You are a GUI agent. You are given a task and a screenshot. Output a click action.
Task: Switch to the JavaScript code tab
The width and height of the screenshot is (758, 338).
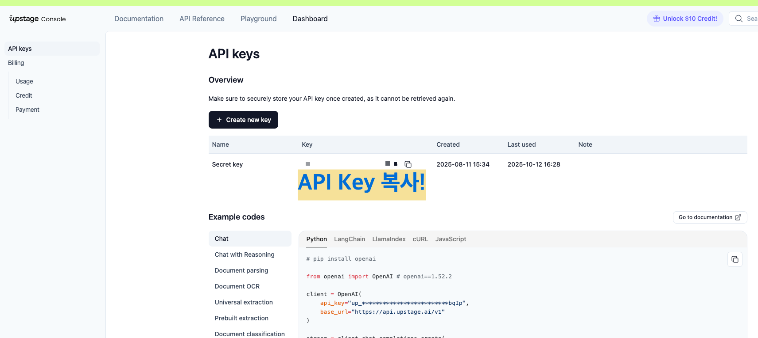coord(451,239)
